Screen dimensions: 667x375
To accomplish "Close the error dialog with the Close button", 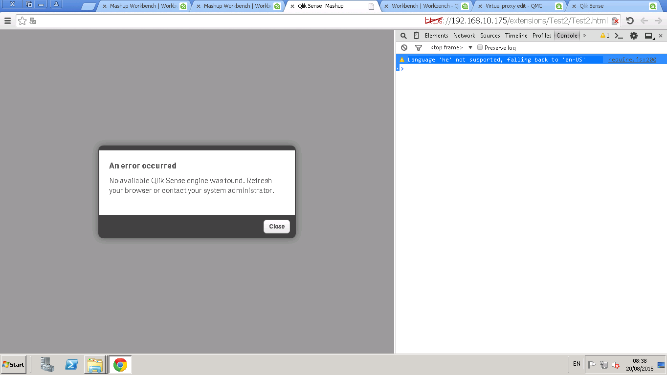I will 277,227.
